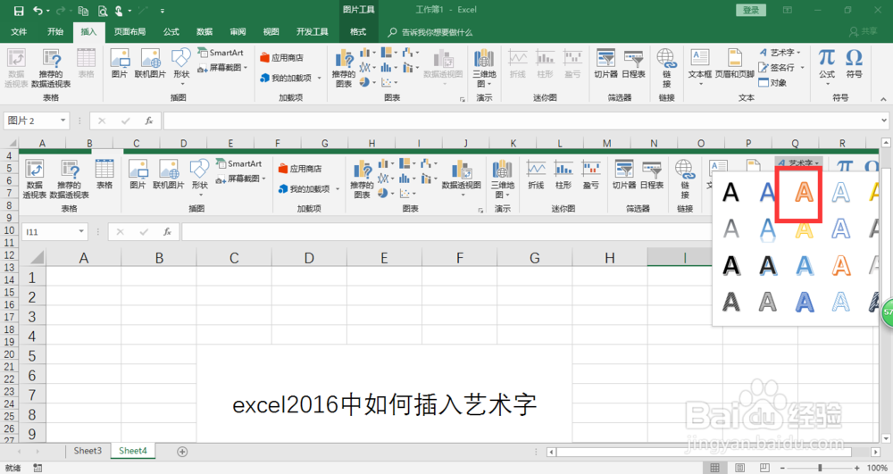The height and width of the screenshot is (474, 893).
Task: Switch to the 开发工具 tab
Action: (312, 32)
